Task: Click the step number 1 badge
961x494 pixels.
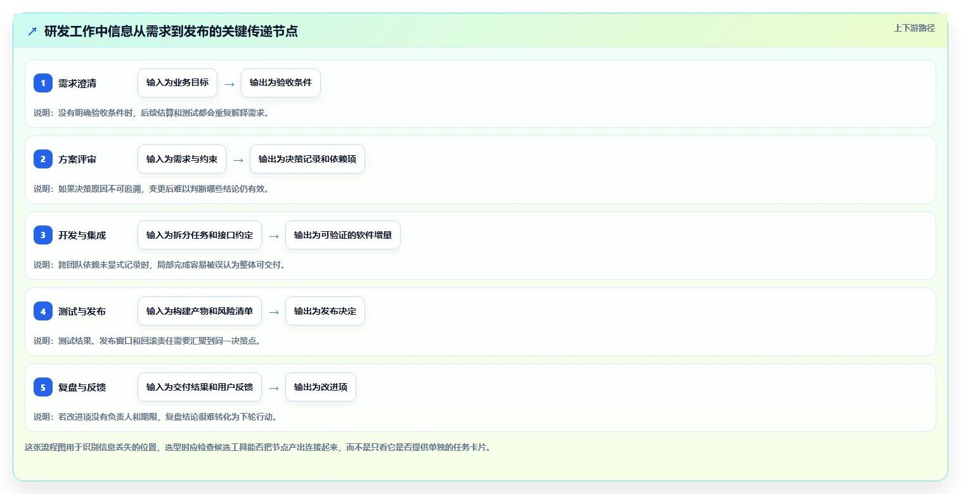Action: (x=43, y=83)
